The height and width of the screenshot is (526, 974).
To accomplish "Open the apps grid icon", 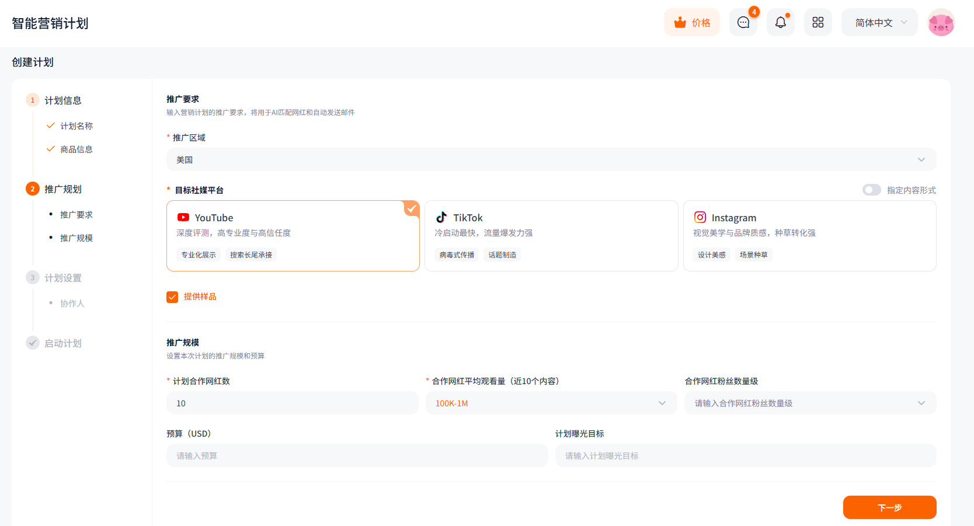I will [818, 23].
